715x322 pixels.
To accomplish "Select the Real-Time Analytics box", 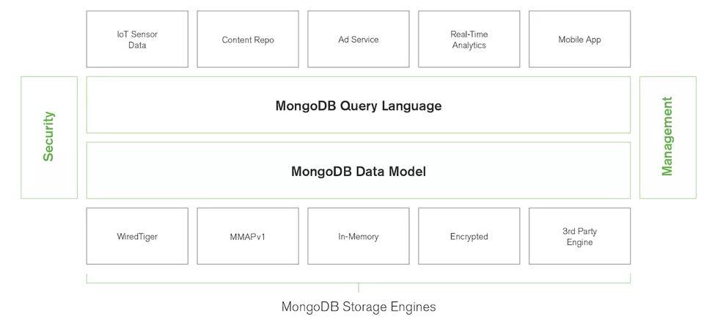I will click(469, 39).
